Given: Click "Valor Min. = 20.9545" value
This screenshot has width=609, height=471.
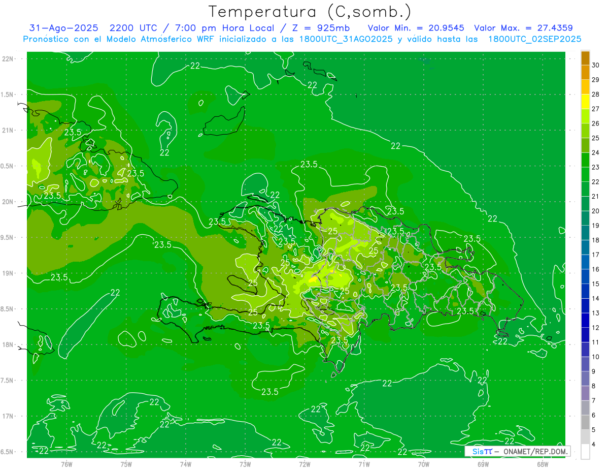Looking at the screenshot, I should [416, 28].
